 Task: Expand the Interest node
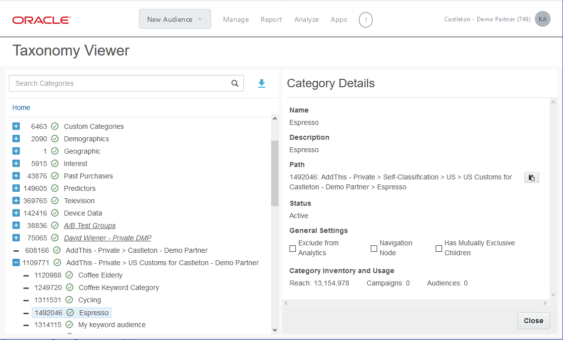(16, 164)
